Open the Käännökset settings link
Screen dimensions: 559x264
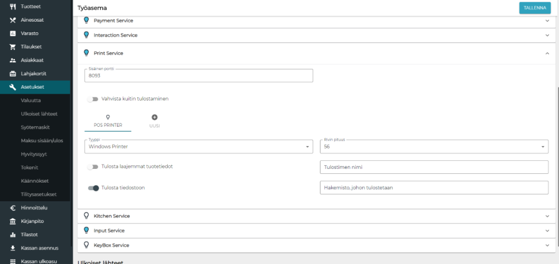[35, 181]
